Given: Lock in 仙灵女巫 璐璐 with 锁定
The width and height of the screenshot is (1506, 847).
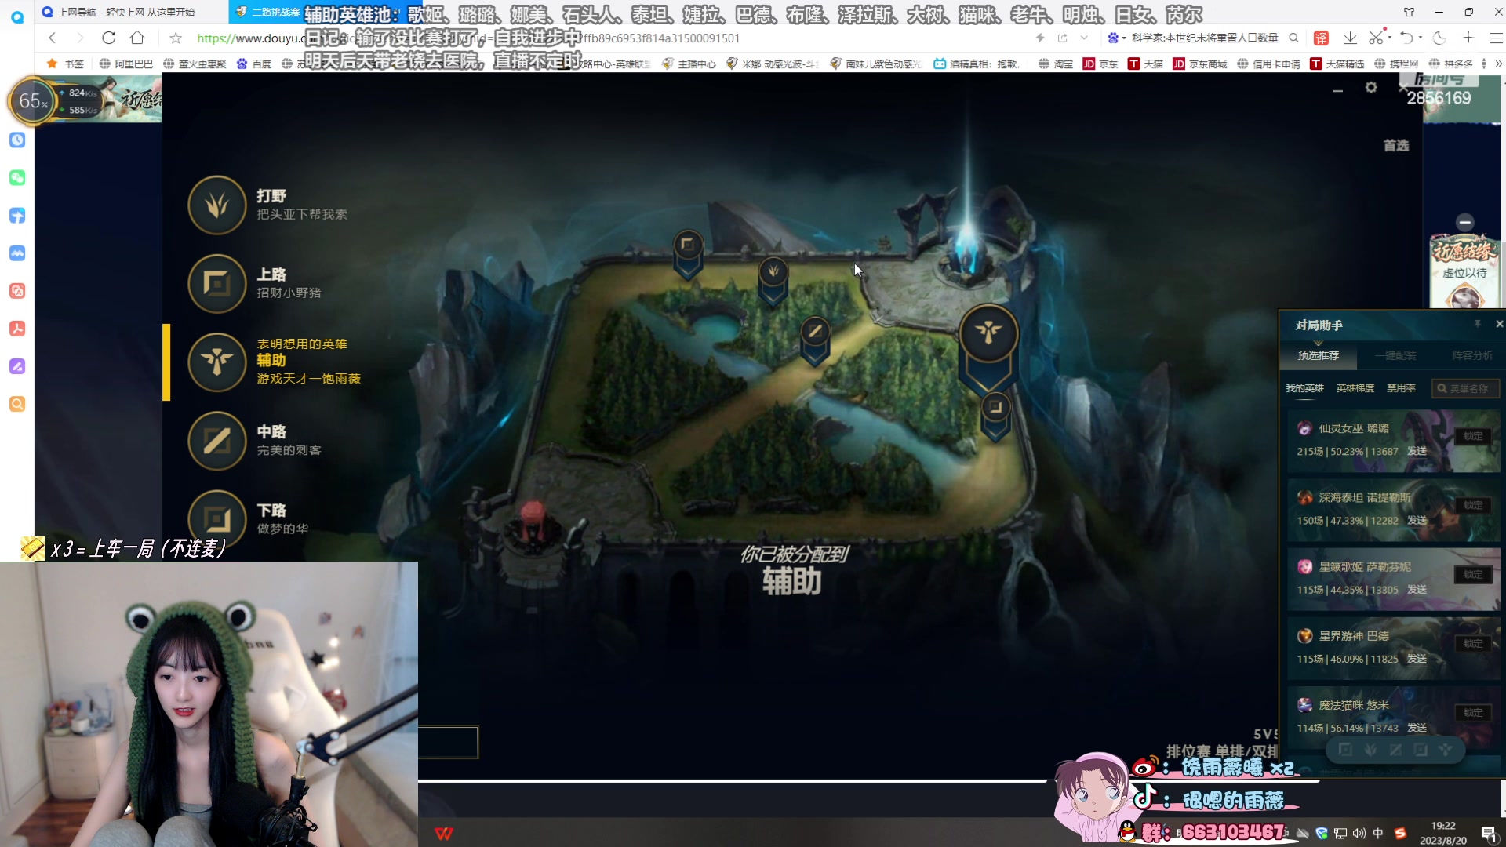Looking at the screenshot, I should pos(1473,436).
